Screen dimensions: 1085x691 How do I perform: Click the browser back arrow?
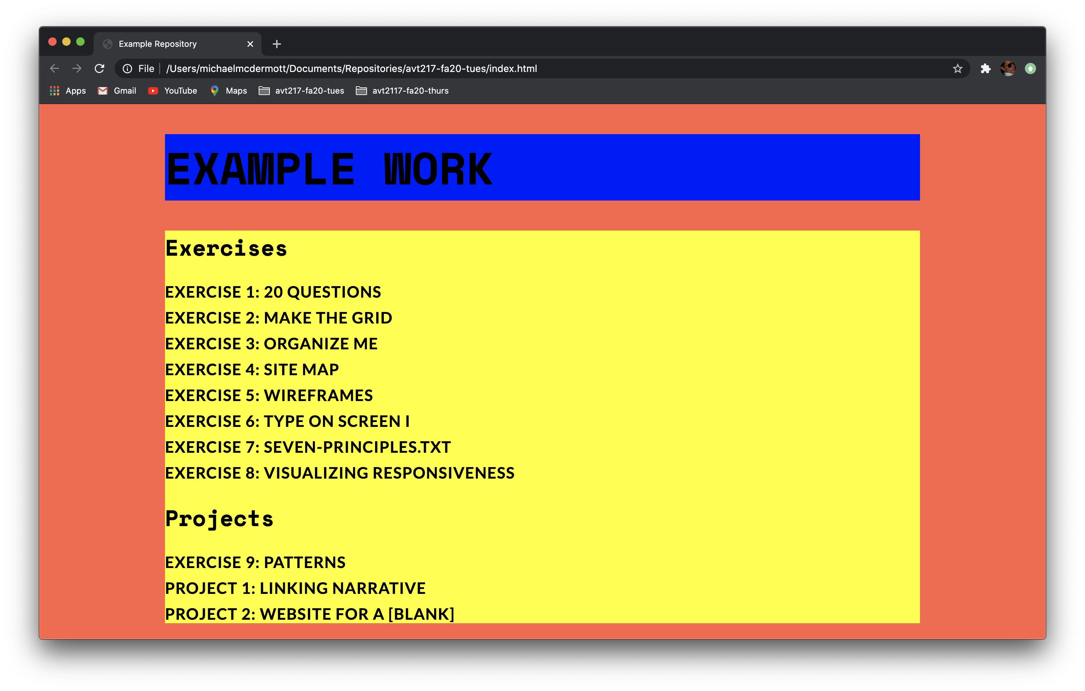pyautogui.click(x=55, y=68)
